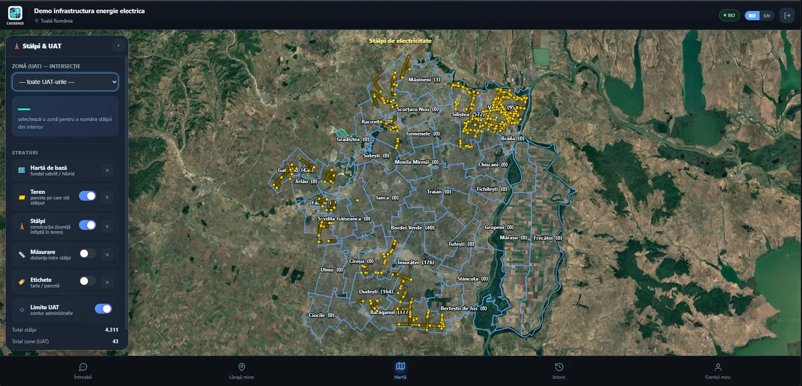Click options icon in Etichete row
802x386 pixels.
107,282
